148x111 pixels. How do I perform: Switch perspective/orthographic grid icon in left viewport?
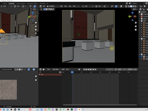click(x=36, y=33)
